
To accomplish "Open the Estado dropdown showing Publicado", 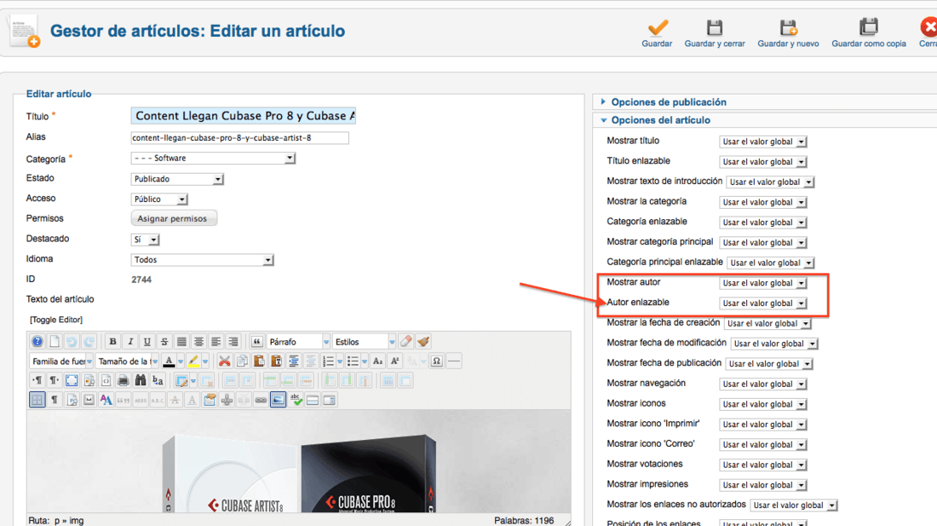I will click(177, 179).
